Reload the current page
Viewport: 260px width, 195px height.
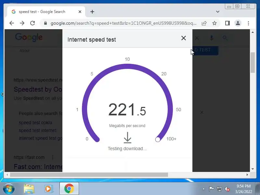point(32,23)
